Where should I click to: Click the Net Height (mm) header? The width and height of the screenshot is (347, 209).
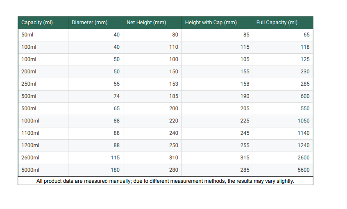[x=146, y=23]
